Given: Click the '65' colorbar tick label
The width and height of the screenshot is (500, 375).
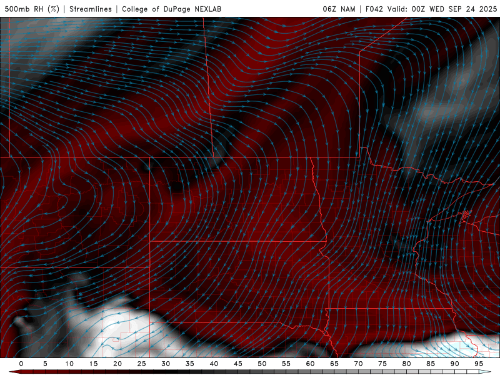Looking at the screenshot, I should (x=334, y=364).
